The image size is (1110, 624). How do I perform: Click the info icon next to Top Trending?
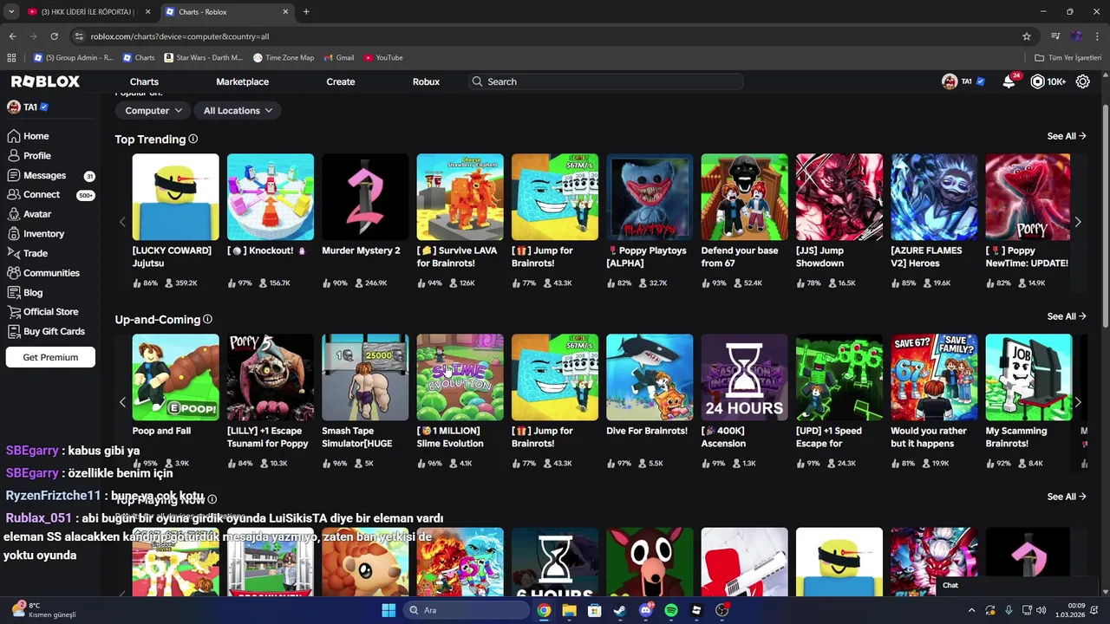[x=193, y=139]
